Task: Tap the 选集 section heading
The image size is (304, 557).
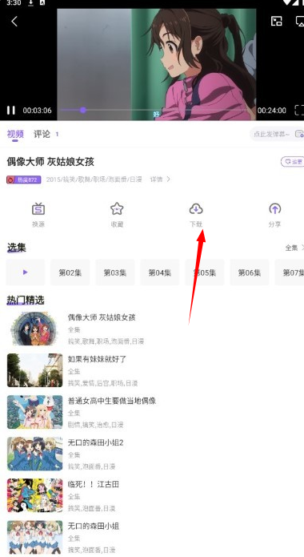Action: click(16, 248)
